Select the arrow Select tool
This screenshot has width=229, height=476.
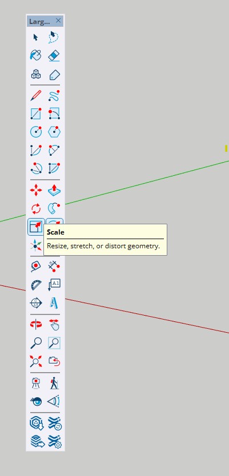tap(36, 37)
